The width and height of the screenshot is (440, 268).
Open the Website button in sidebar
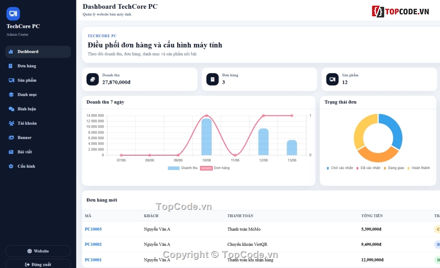38,251
